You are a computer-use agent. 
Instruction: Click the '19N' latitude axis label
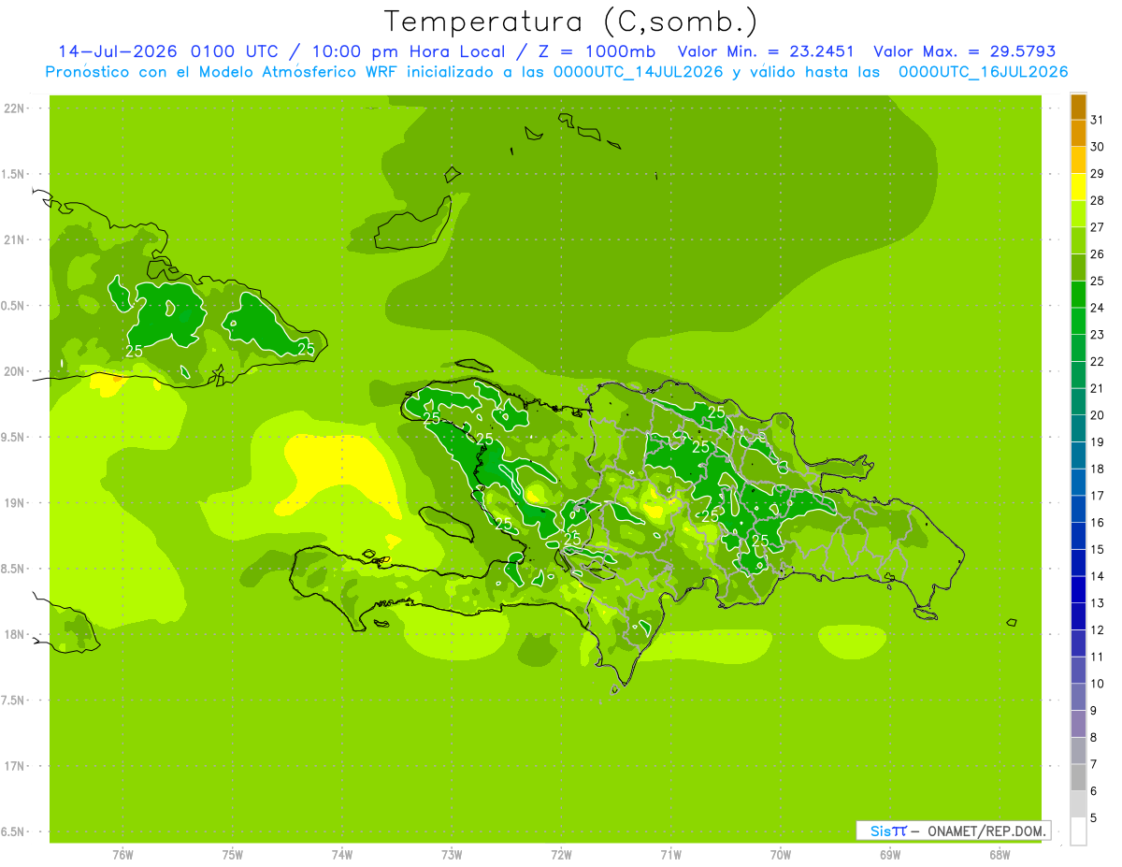[13, 503]
